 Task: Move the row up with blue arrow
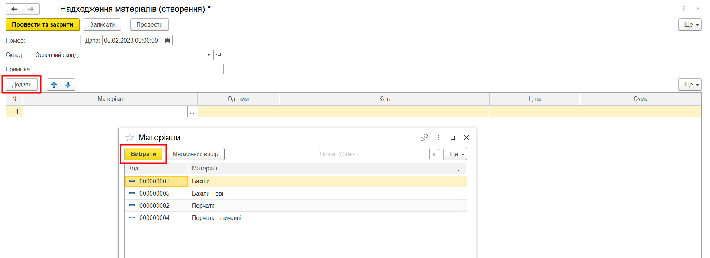pyautogui.click(x=54, y=85)
